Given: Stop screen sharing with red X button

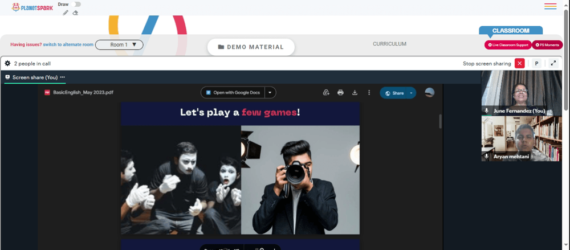Looking at the screenshot, I should click(519, 63).
